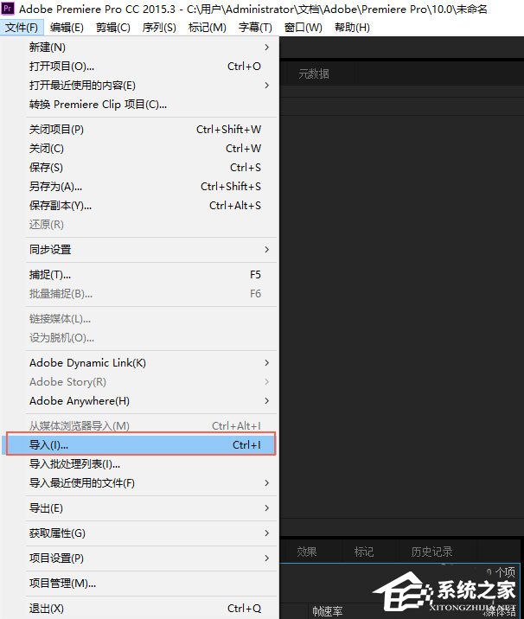Open the 窗口(W) menu
Image resolution: width=524 pixels, height=619 pixels.
tap(304, 28)
